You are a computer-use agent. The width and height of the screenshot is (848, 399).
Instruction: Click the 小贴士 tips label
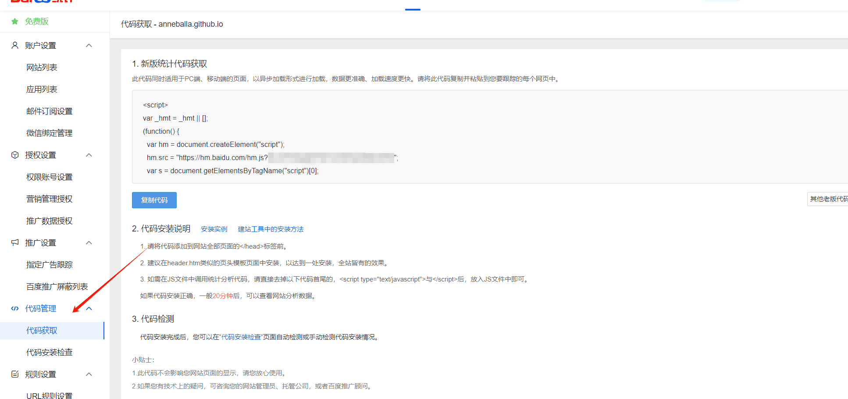143,360
